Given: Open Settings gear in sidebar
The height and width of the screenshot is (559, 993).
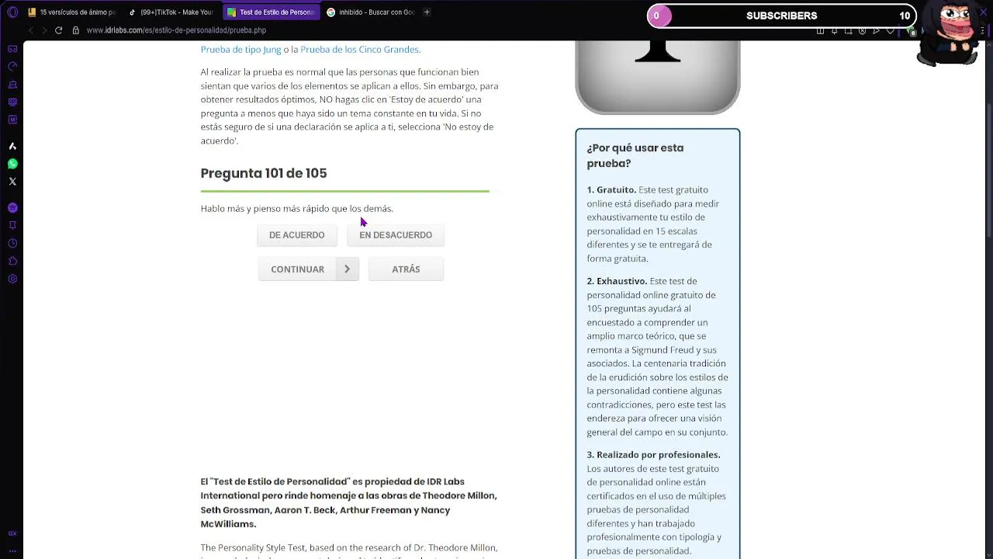Looking at the screenshot, I should tap(12, 279).
